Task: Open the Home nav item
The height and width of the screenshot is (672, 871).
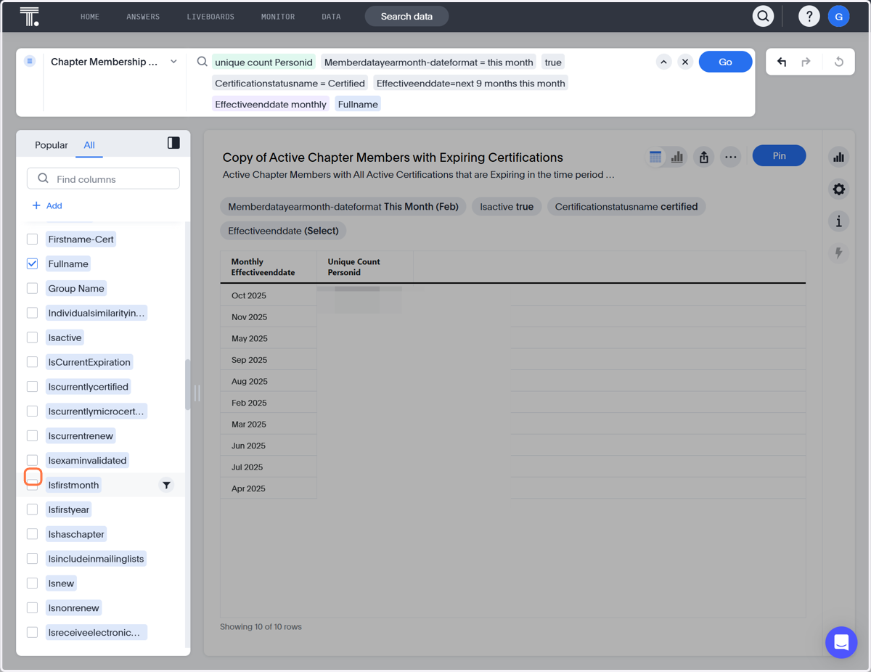Action: 90,17
